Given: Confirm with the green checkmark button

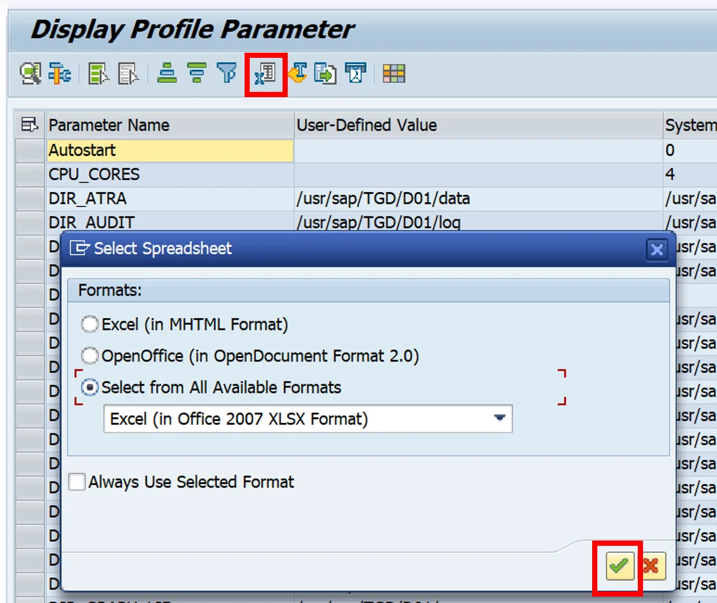Looking at the screenshot, I should 620,566.
